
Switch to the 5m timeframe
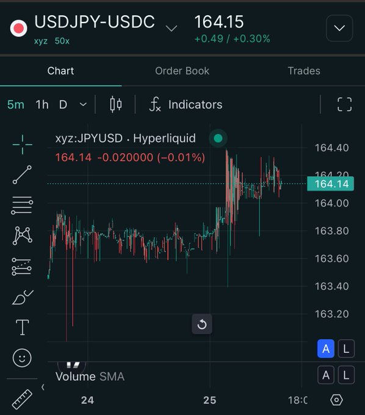[16, 104]
